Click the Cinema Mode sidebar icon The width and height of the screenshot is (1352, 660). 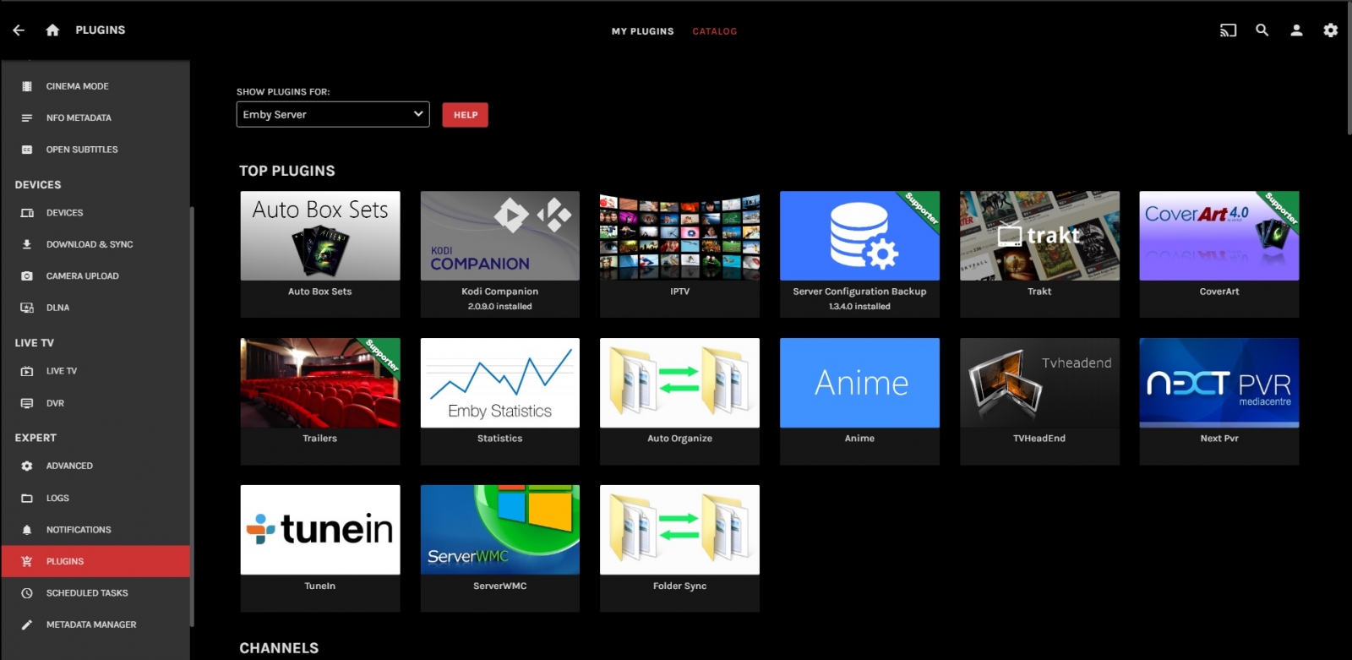[x=27, y=86]
